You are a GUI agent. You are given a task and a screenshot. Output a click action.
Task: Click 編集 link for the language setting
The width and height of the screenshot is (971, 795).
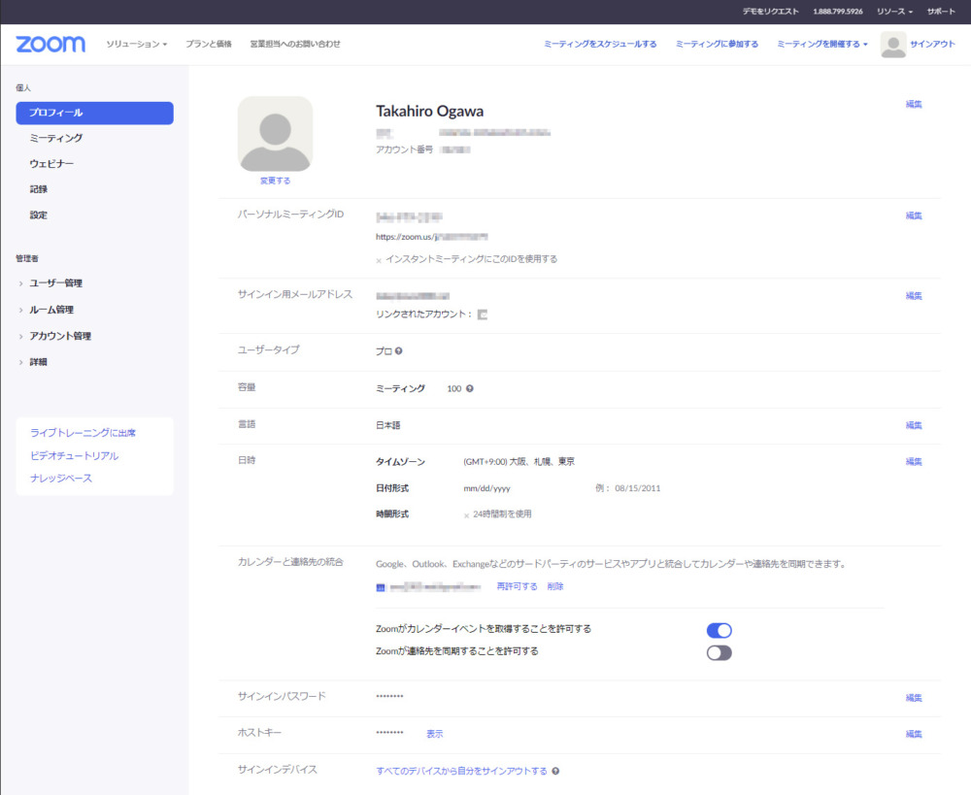(913, 425)
